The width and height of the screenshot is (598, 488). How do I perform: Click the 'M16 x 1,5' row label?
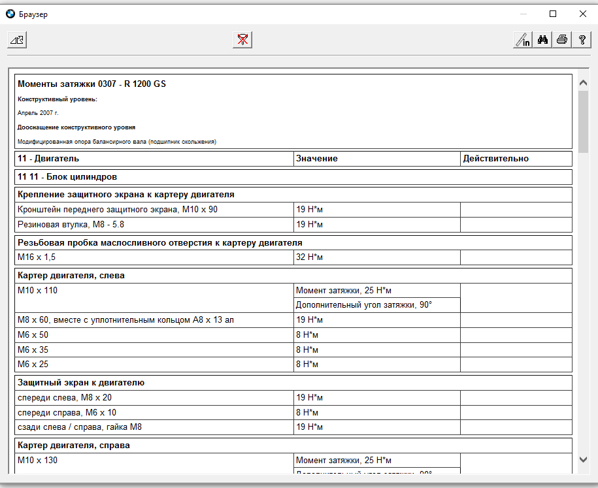point(37,257)
